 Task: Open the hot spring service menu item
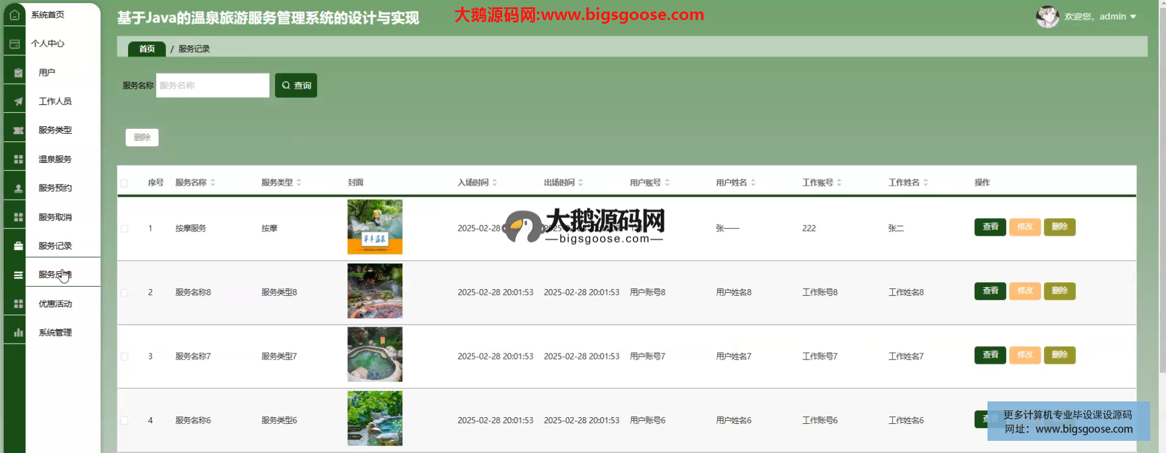tap(55, 159)
